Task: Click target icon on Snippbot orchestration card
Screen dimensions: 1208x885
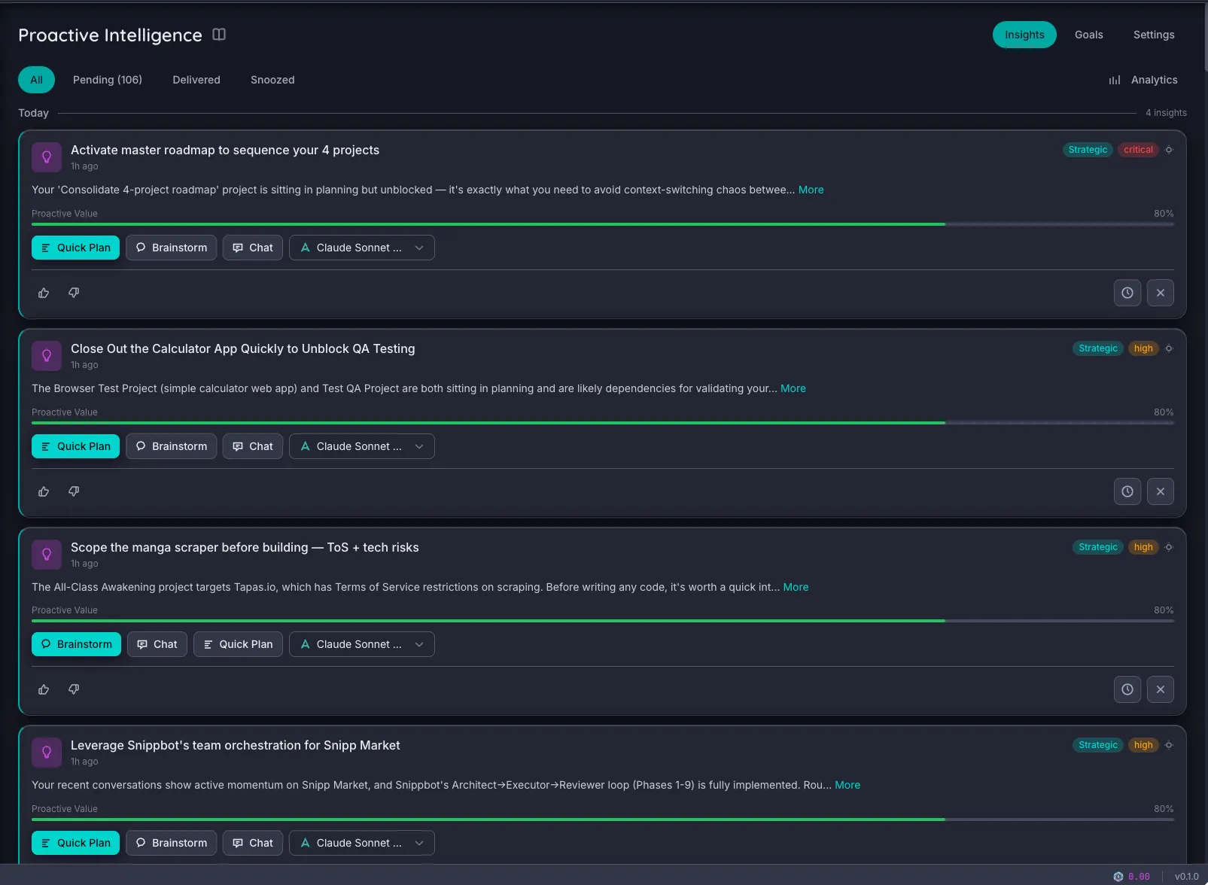Action: [x=1169, y=745]
